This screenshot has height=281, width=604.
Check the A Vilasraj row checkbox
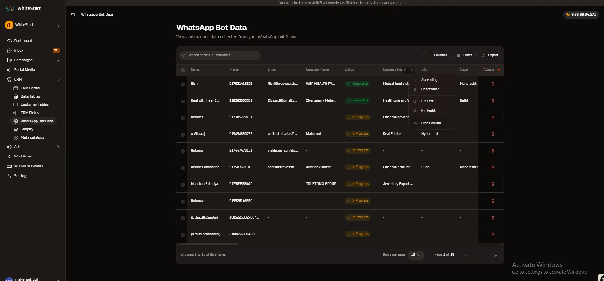pyautogui.click(x=183, y=135)
